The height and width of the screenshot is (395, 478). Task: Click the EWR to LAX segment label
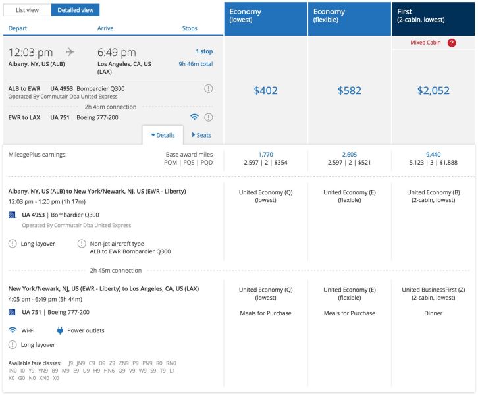click(24, 117)
